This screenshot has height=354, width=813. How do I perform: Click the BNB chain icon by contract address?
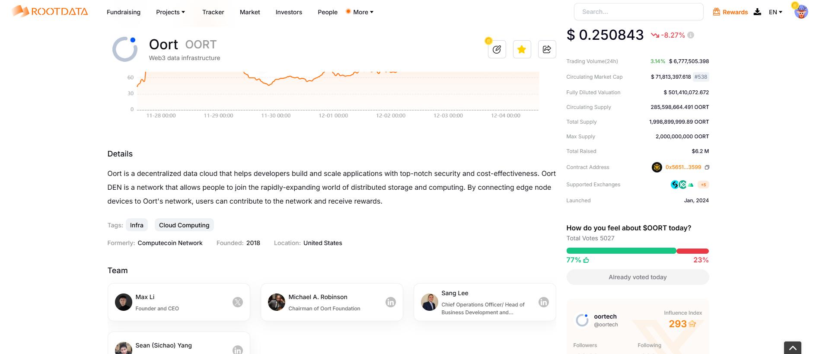coord(657,167)
